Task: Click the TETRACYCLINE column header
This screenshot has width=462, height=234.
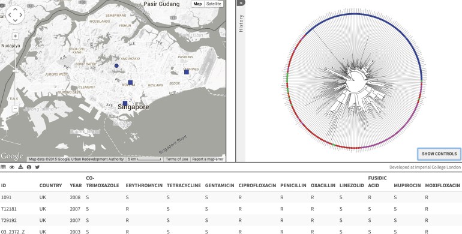Action: pos(184,185)
